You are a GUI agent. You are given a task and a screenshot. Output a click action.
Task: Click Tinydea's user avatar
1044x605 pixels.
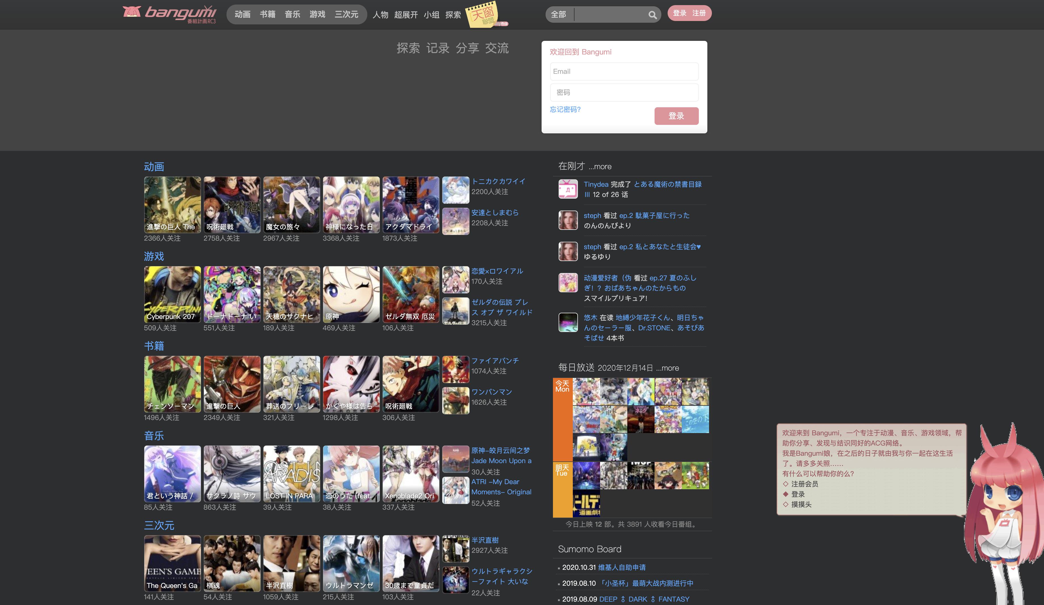click(568, 189)
